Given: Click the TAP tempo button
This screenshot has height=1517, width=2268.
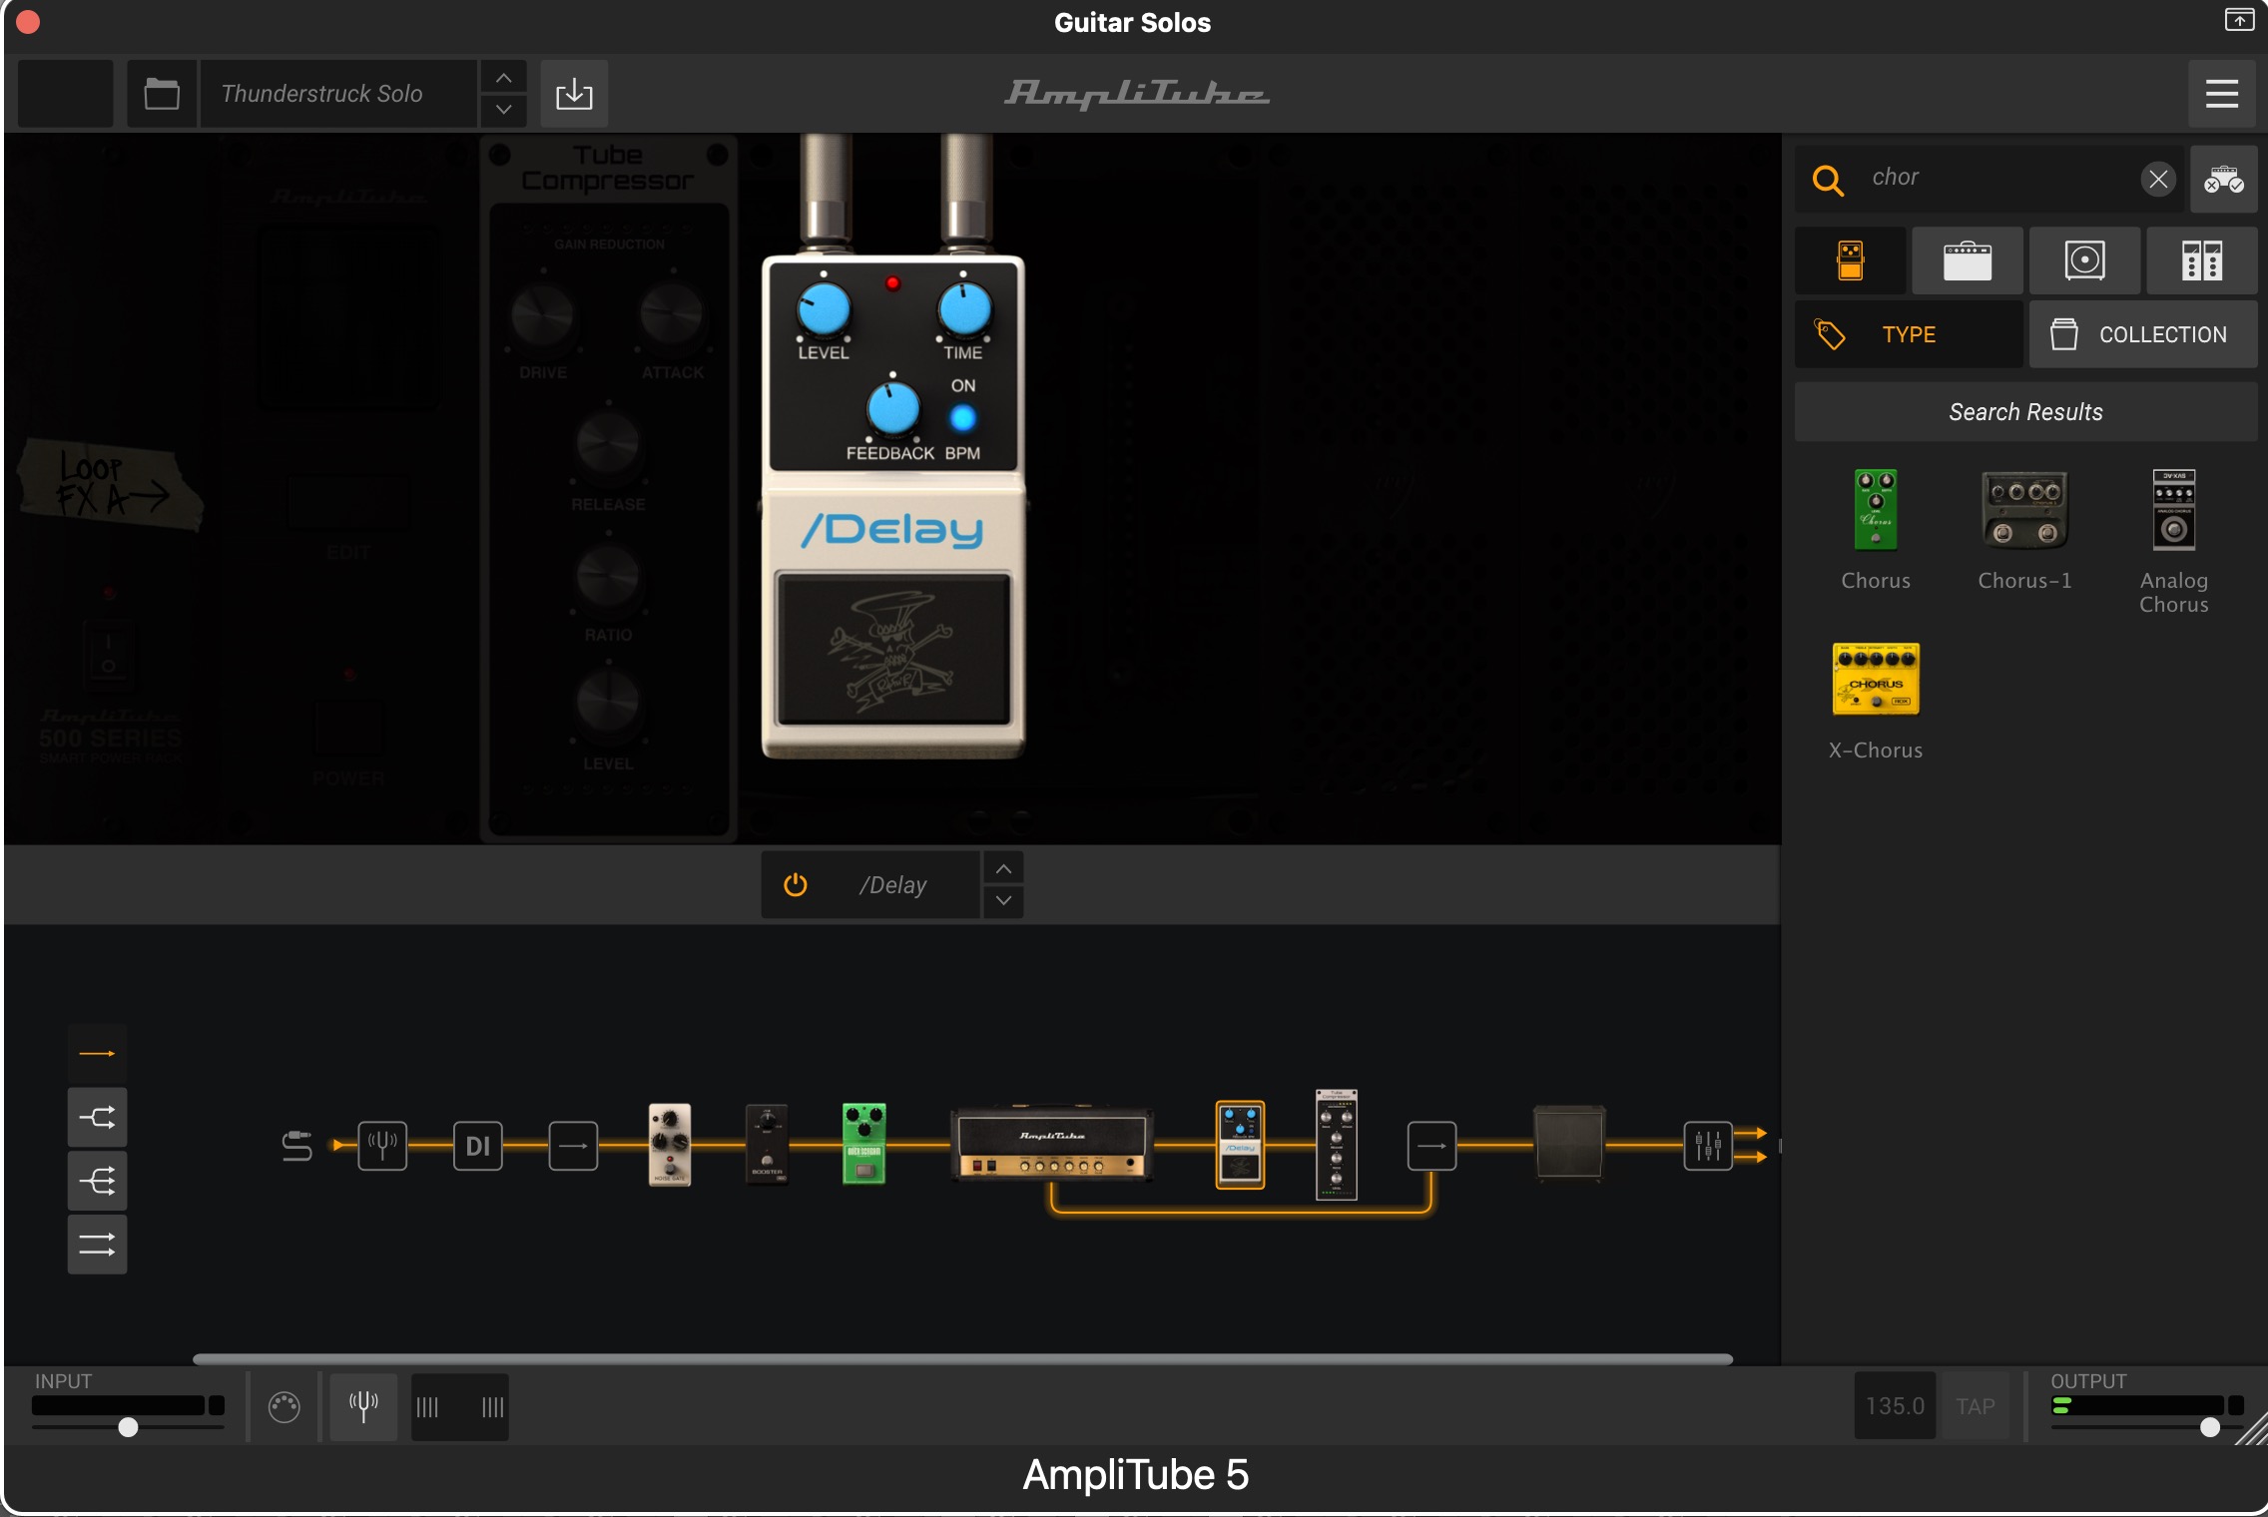Looking at the screenshot, I should click(x=1975, y=1405).
